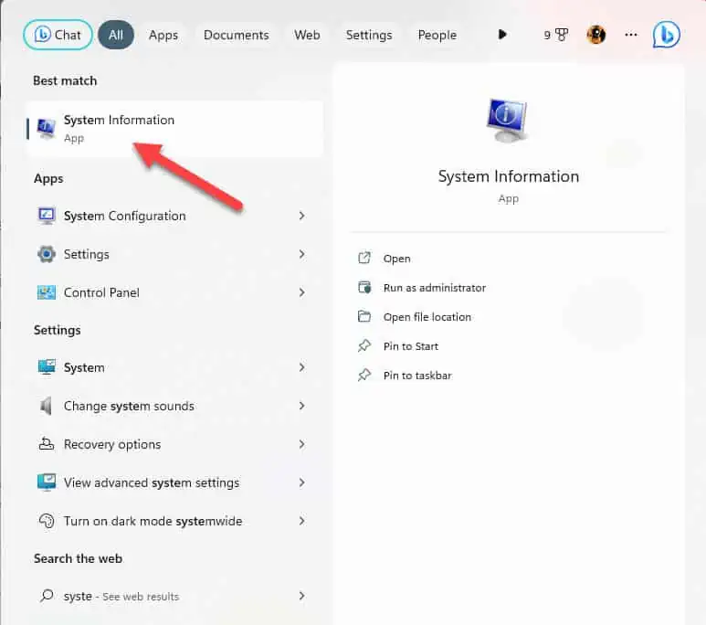Click the web search magnifier icon
This screenshot has width=706, height=625.
(x=47, y=596)
